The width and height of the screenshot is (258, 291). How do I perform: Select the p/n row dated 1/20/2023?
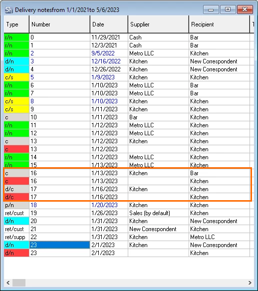(x=127, y=205)
